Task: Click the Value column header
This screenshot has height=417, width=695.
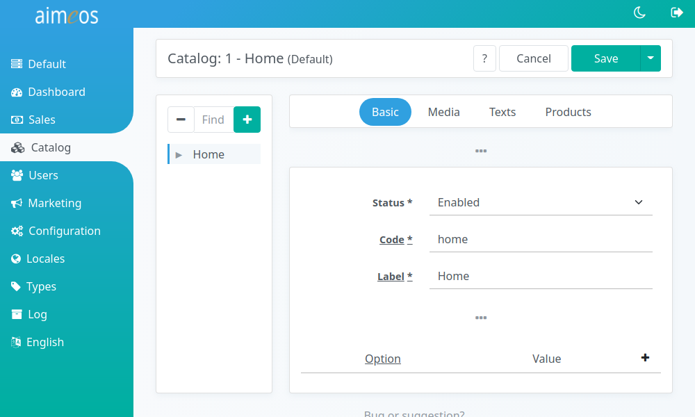Action: [546, 359]
